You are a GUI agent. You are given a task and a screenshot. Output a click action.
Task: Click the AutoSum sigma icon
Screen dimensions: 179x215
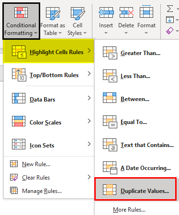pos(170,9)
